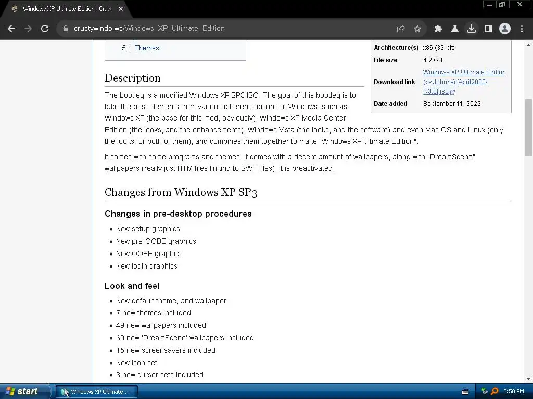Click the network tray icon
533x399 pixels.
pyautogui.click(x=485, y=391)
